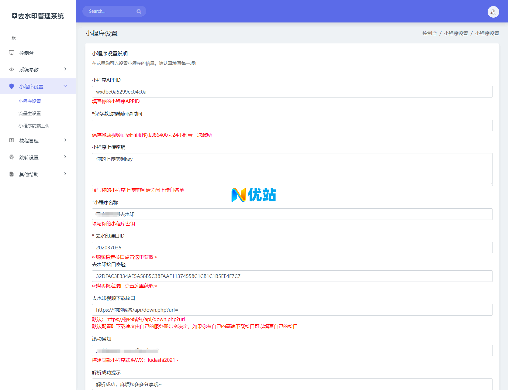The height and width of the screenshot is (390, 508).
Task: Click the search magnifier icon
Action: click(139, 12)
